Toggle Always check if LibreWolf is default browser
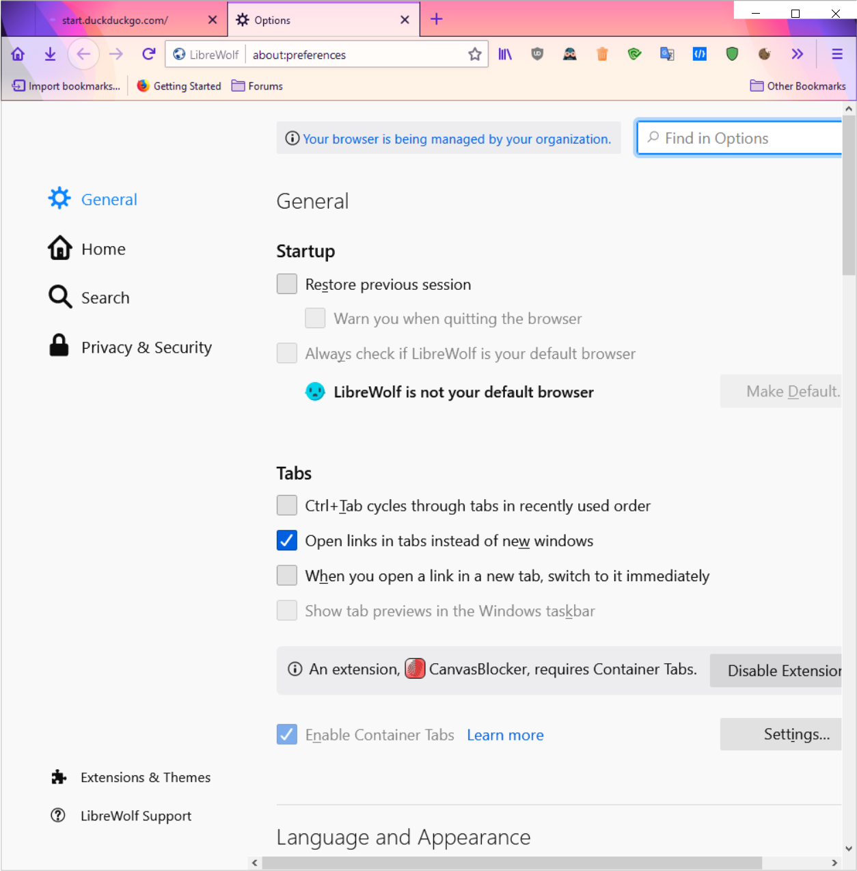This screenshot has width=857, height=871. tap(287, 353)
